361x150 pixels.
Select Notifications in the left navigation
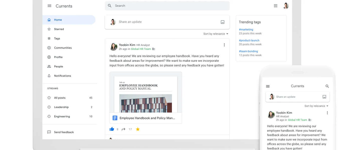[x=62, y=76]
